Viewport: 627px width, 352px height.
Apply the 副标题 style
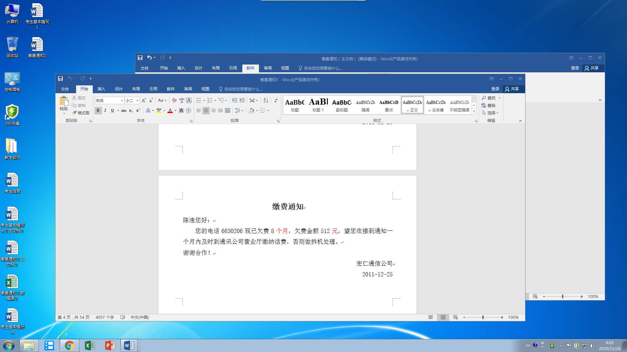tap(342, 105)
